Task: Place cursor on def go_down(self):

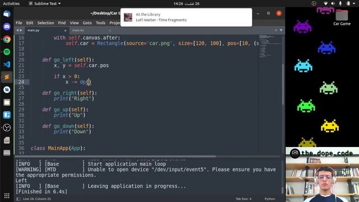Action: tap(68, 126)
